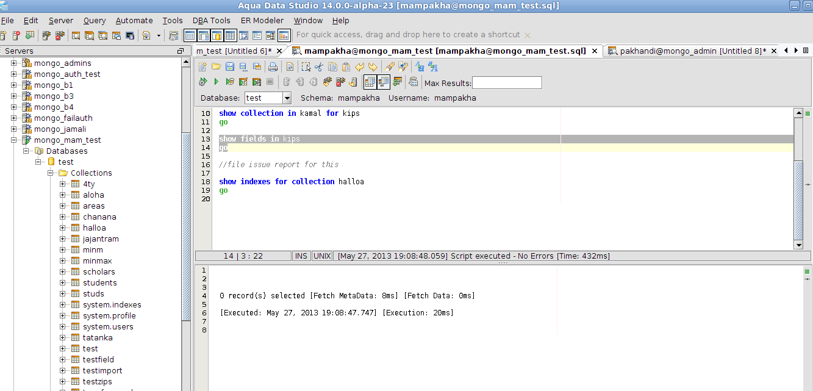Print the script using printer icon
The width and height of the screenshot is (813, 391).
[x=273, y=66]
